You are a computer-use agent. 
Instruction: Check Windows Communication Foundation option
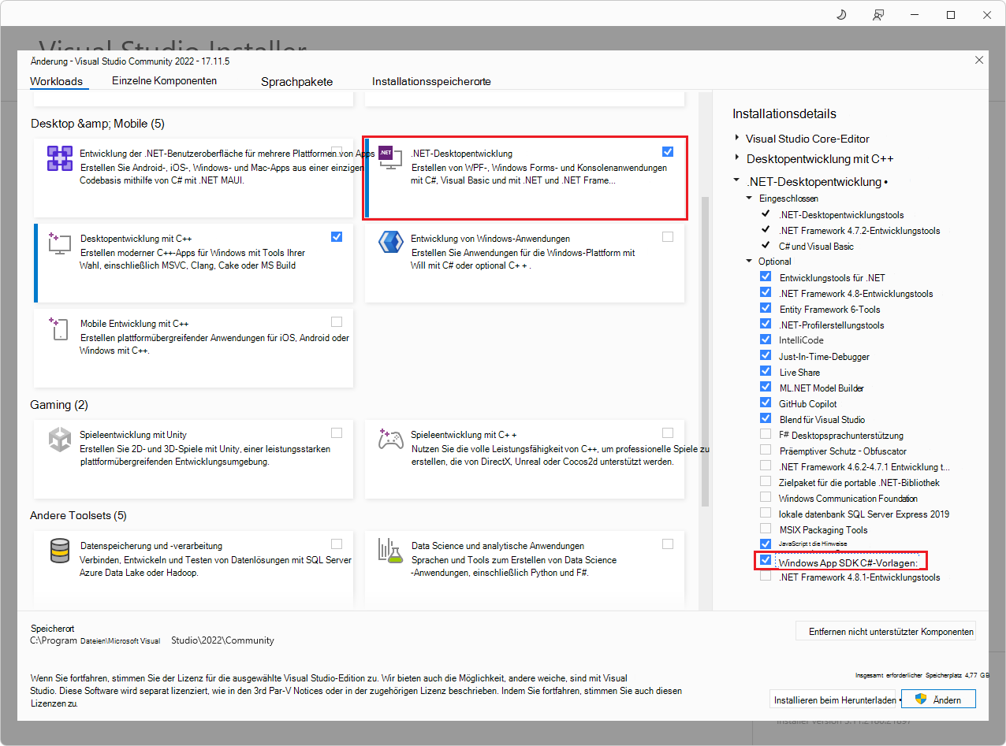(766, 497)
